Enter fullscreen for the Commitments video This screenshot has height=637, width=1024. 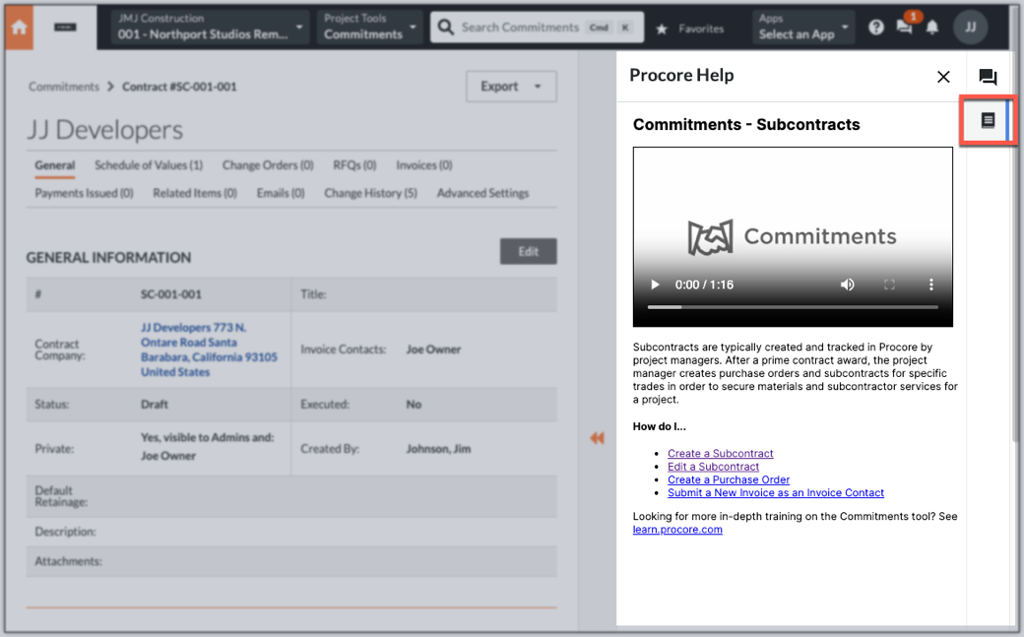[x=889, y=285]
